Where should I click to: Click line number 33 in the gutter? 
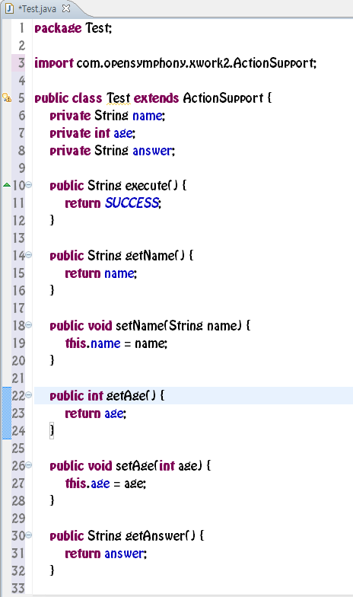point(18,589)
